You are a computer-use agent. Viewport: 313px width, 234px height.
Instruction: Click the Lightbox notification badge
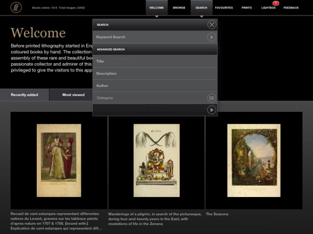(276, 3)
